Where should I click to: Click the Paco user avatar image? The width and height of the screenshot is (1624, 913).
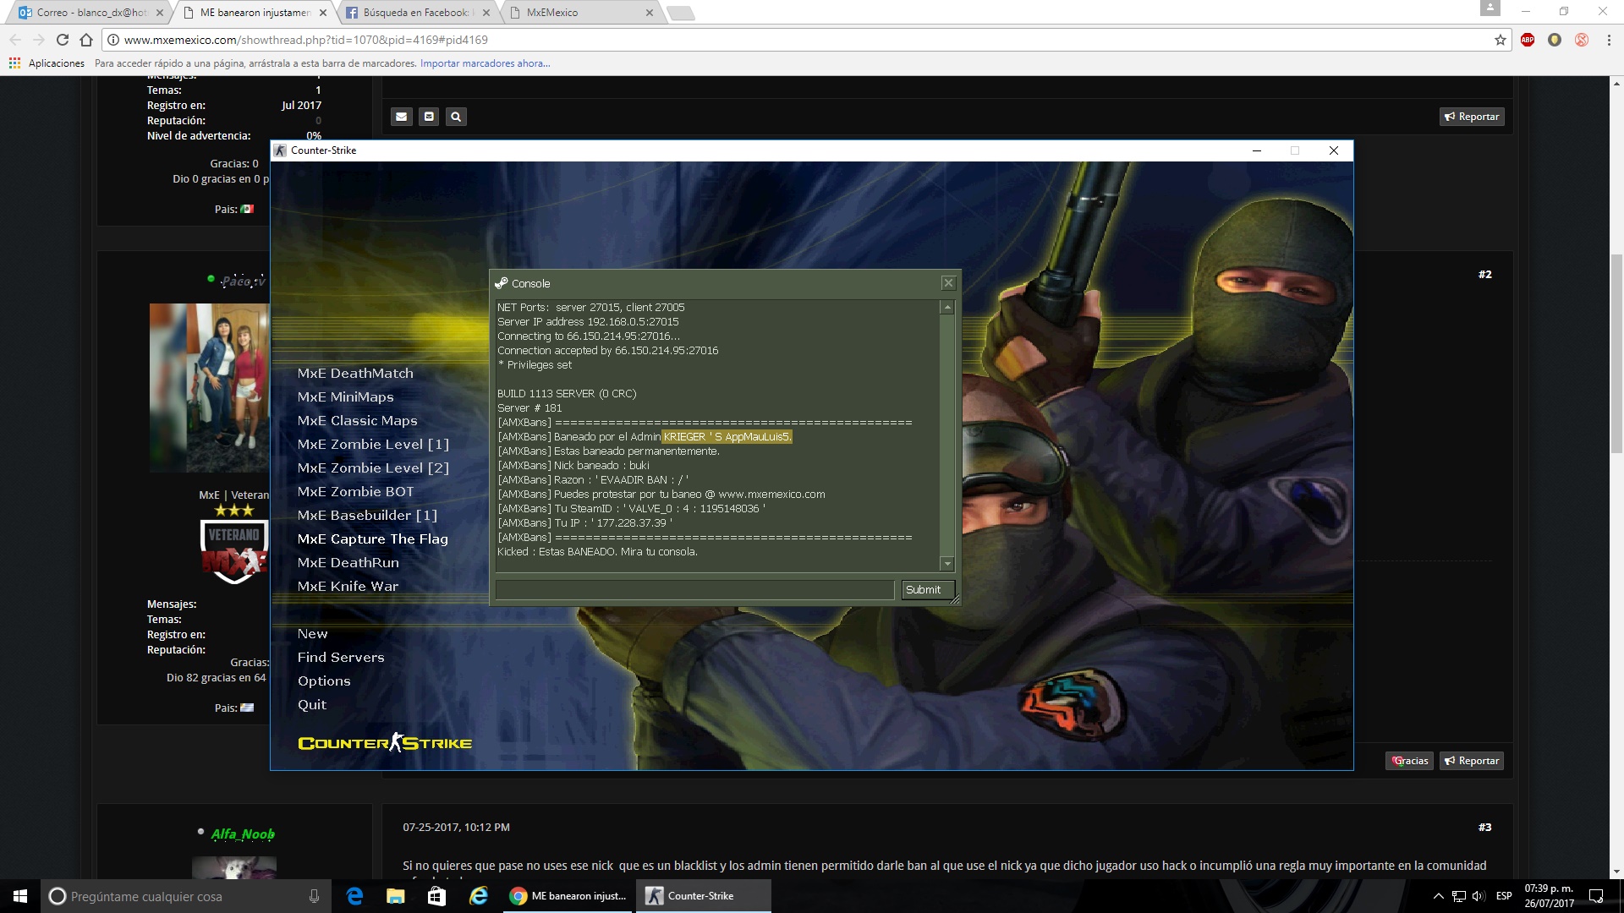tap(210, 388)
